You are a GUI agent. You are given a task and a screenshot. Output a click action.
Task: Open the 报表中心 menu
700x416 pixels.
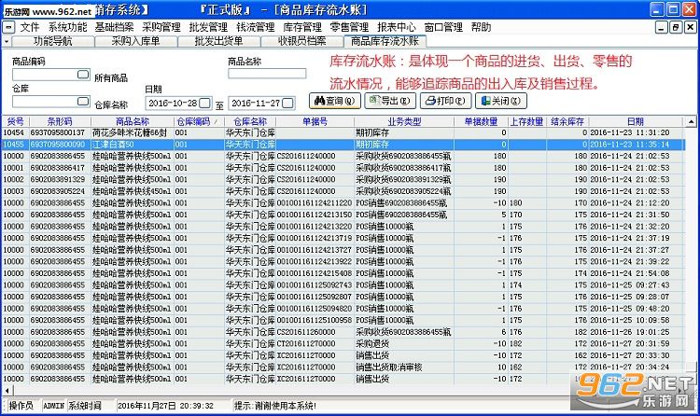[396, 27]
